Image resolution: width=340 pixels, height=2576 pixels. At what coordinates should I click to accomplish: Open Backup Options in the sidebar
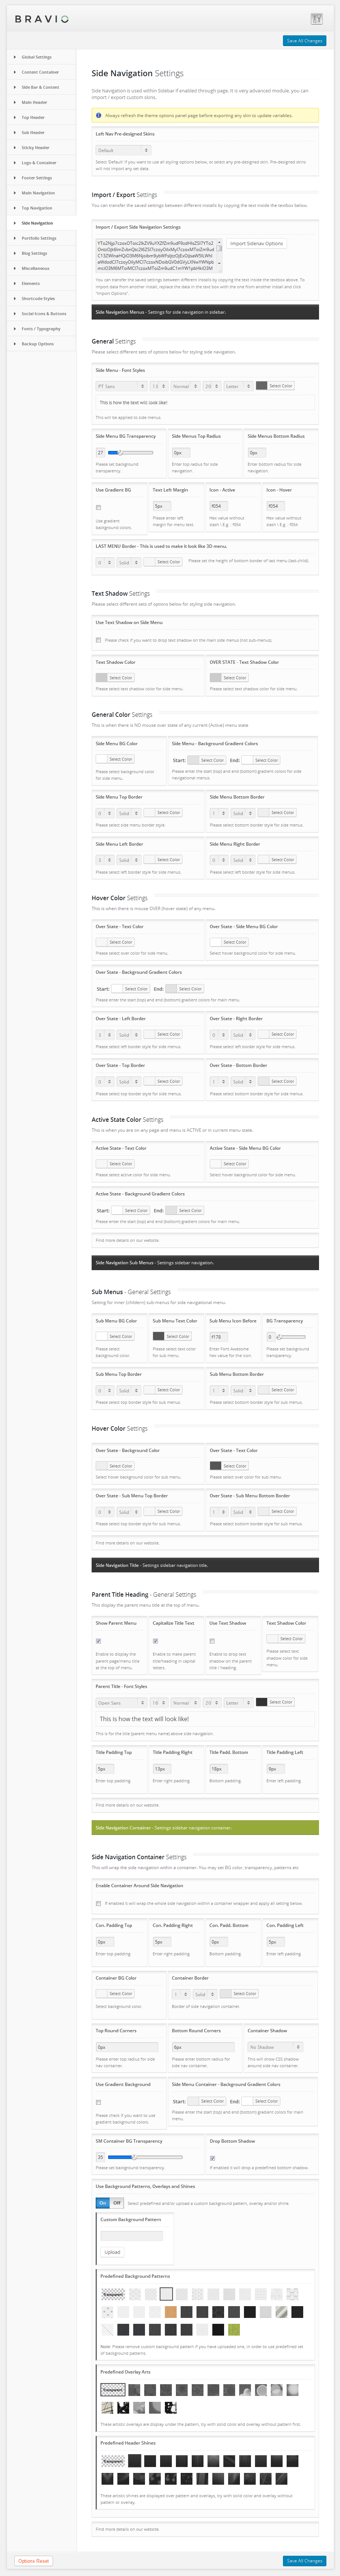(38, 344)
